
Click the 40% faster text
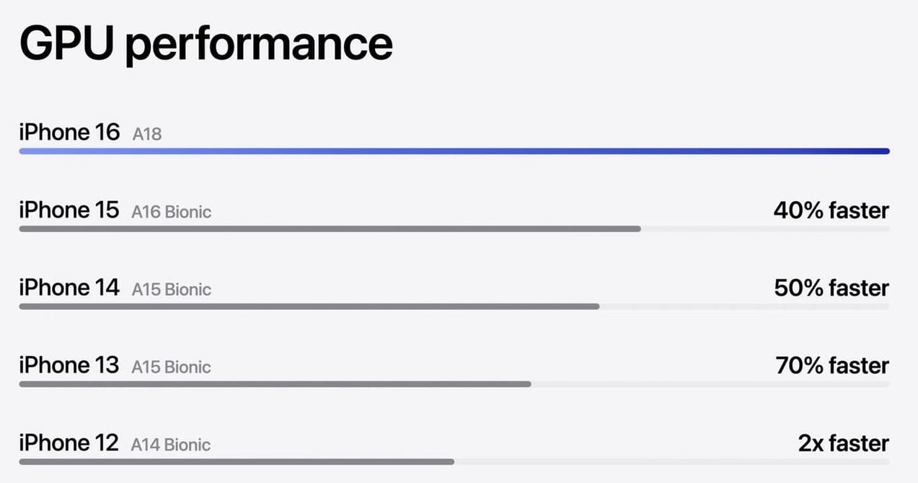831,211
